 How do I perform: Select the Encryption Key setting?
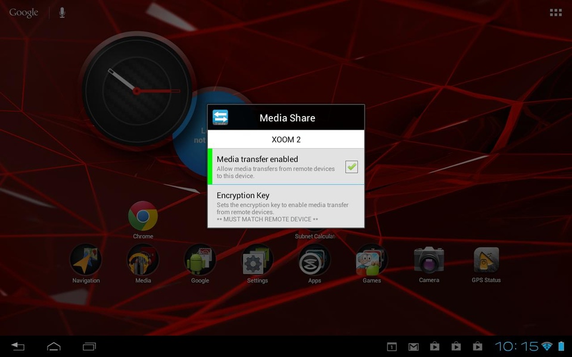[285, 206]
